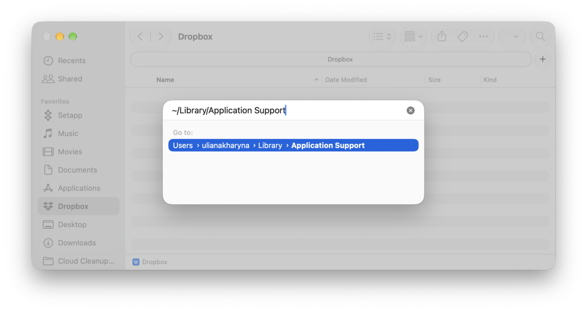Click the Share toolbar icon
Screen dimensions: 587x312
pyautogui.click(x=442, y=37)
